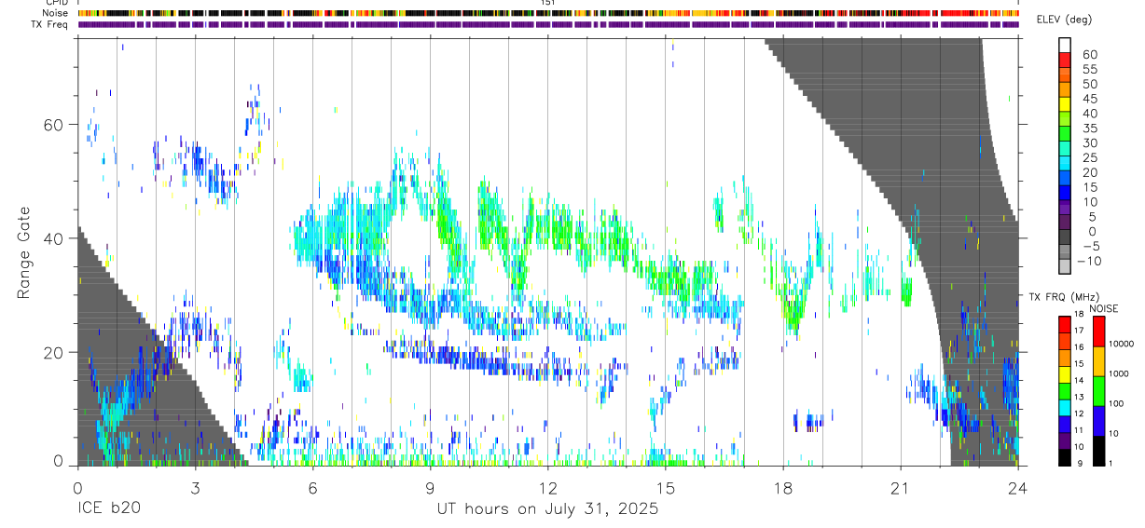Click the "1" label on the NOISE scale

pos(1111,464)
